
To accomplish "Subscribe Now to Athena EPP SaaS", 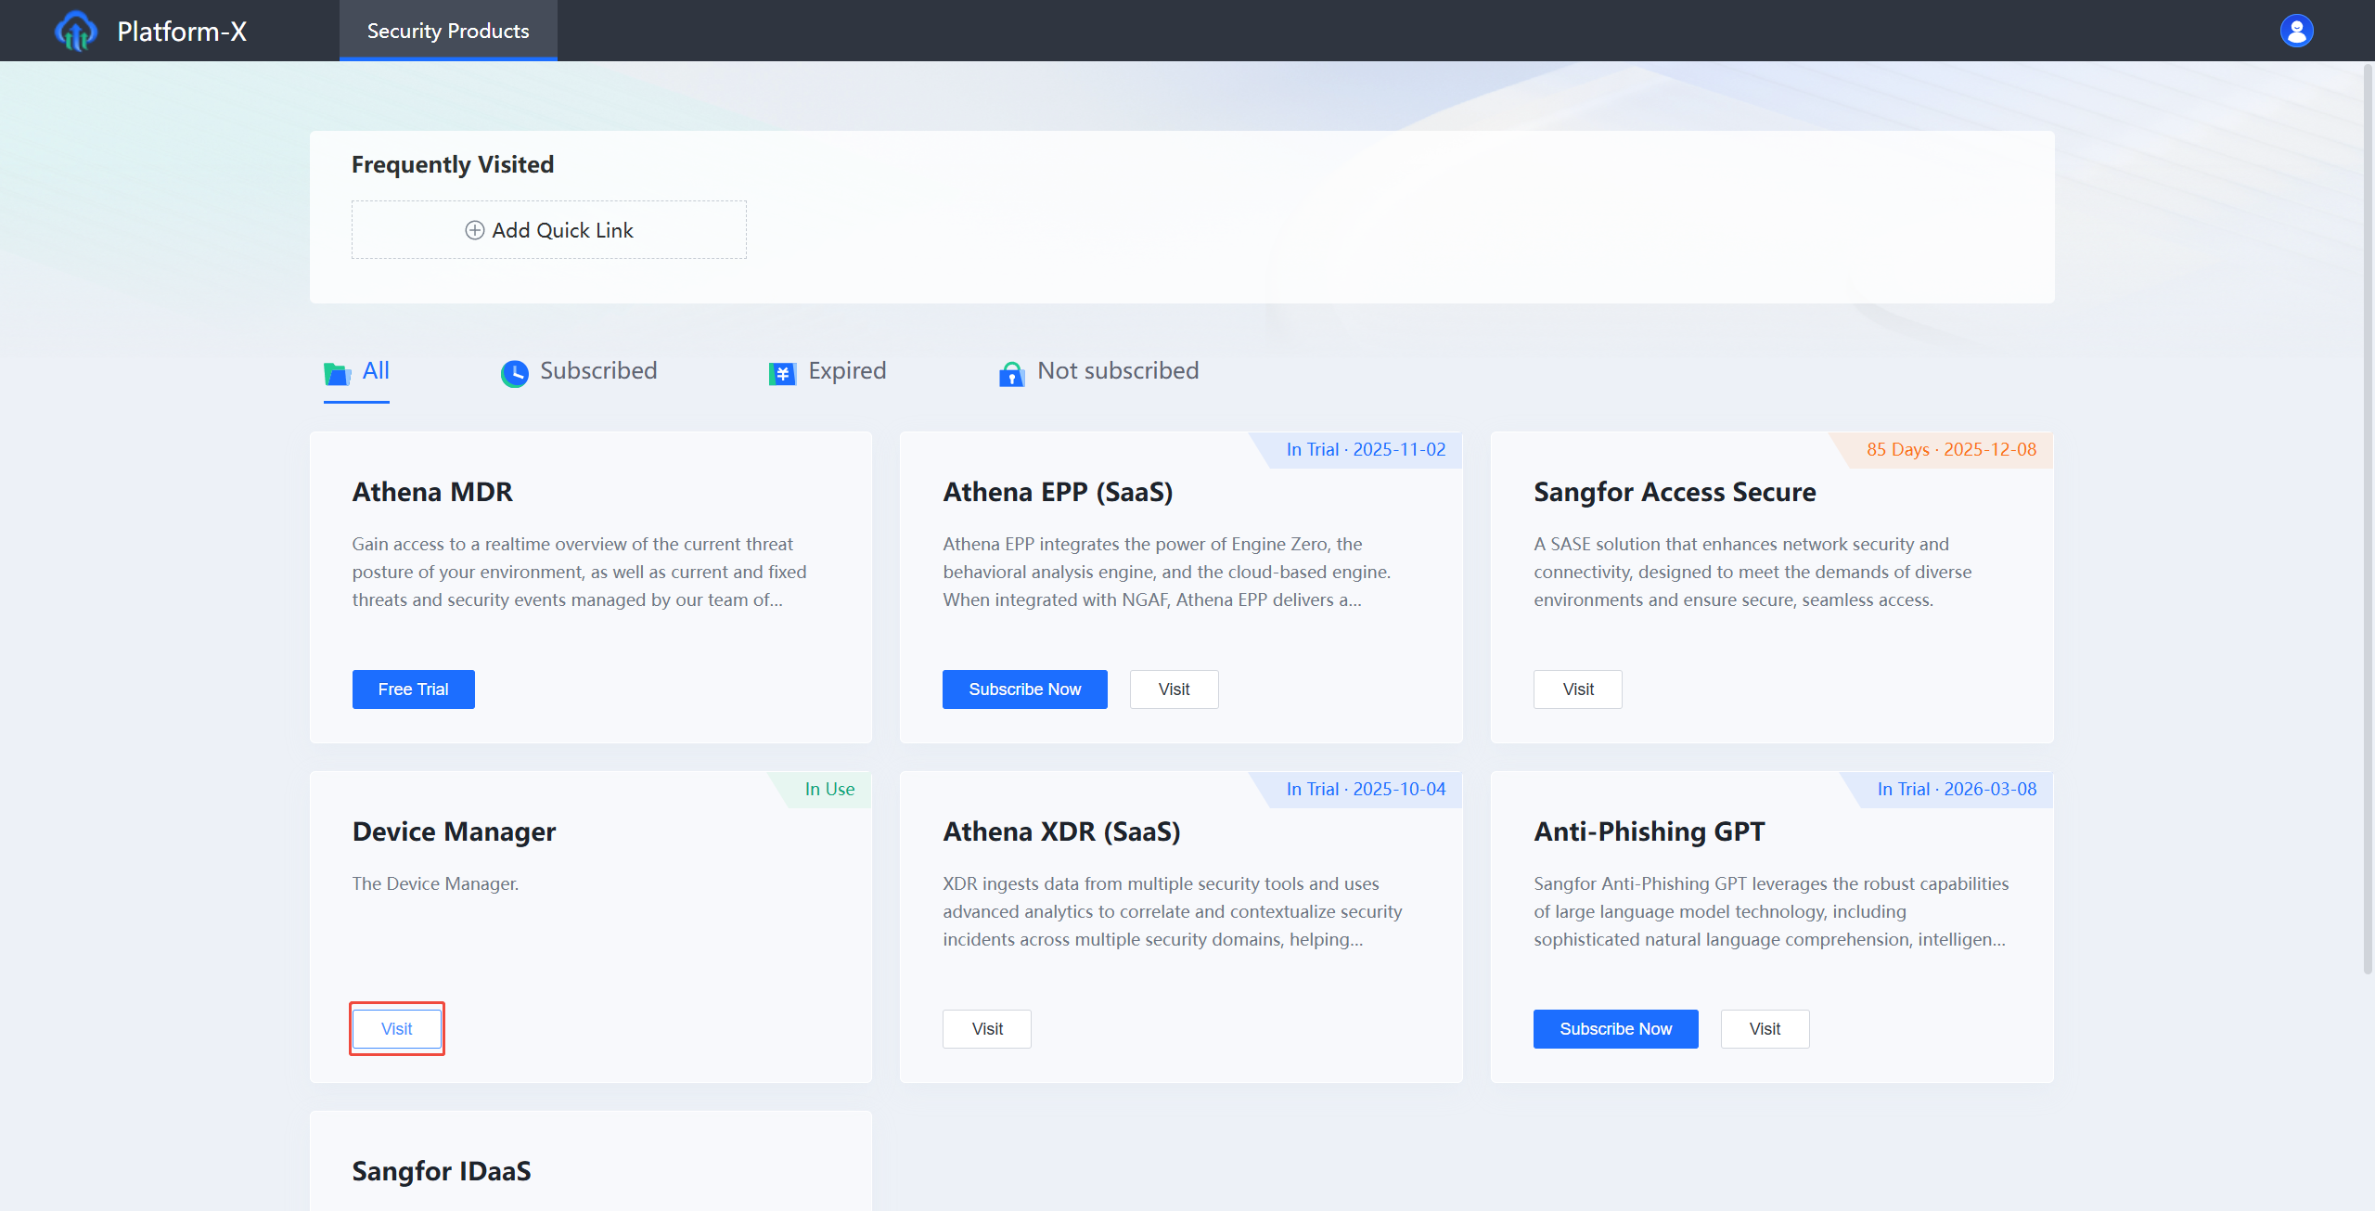I will 1024,689.
